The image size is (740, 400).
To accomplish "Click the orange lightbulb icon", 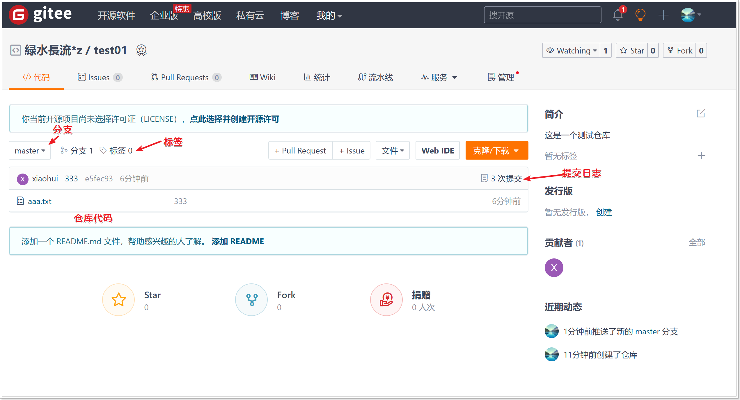I will click(640, 15).
